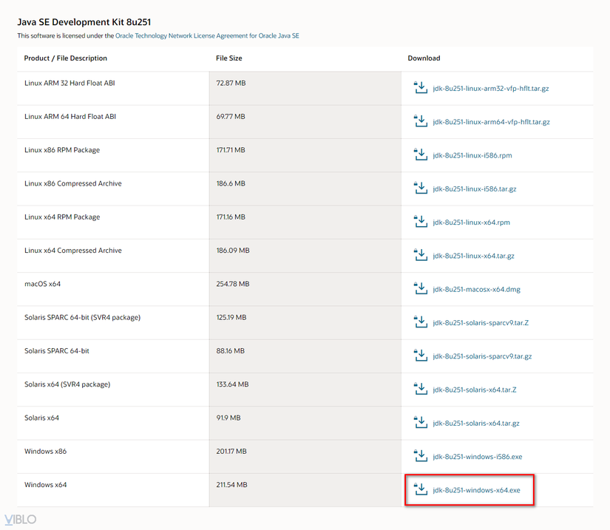610x530 pixels.
Task: Click download icon for linux-arm32-vfp-hflt.tar.gz
Action: tap(420, 88)
